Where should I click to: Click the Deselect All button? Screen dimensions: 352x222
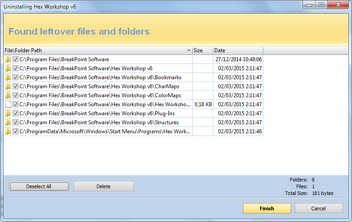(39, 186)
